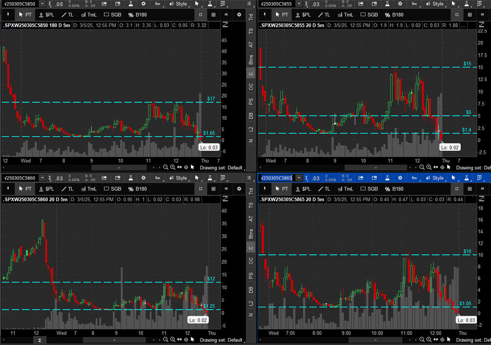Open chart settings gear in the C5860 chart

click(x=144, y=178)
